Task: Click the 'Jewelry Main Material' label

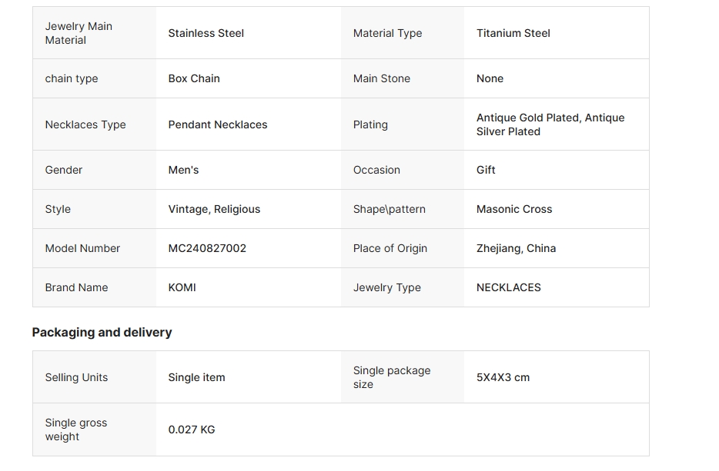Action: pos(79,33)
